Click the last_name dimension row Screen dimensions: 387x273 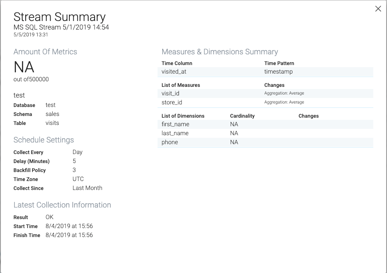[265, 133]
